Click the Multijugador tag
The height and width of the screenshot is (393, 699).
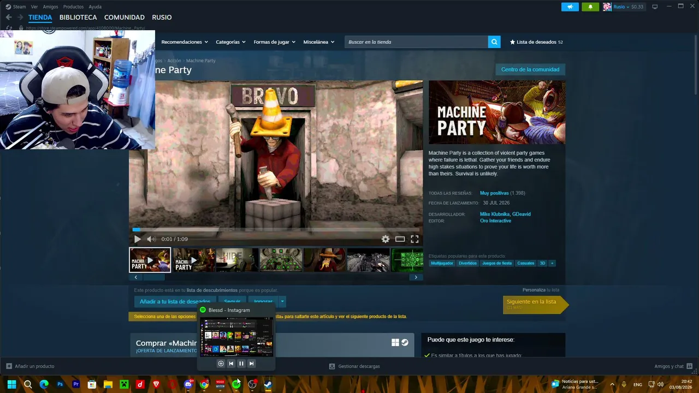click(442, 263)
